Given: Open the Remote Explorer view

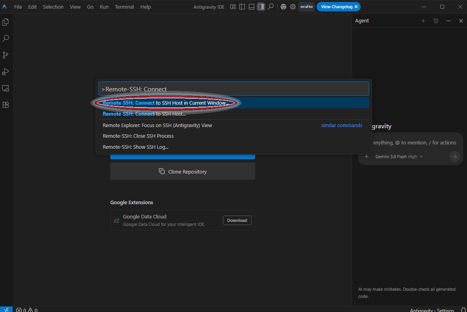Looking at the screenshot, I should click(6, 89).
